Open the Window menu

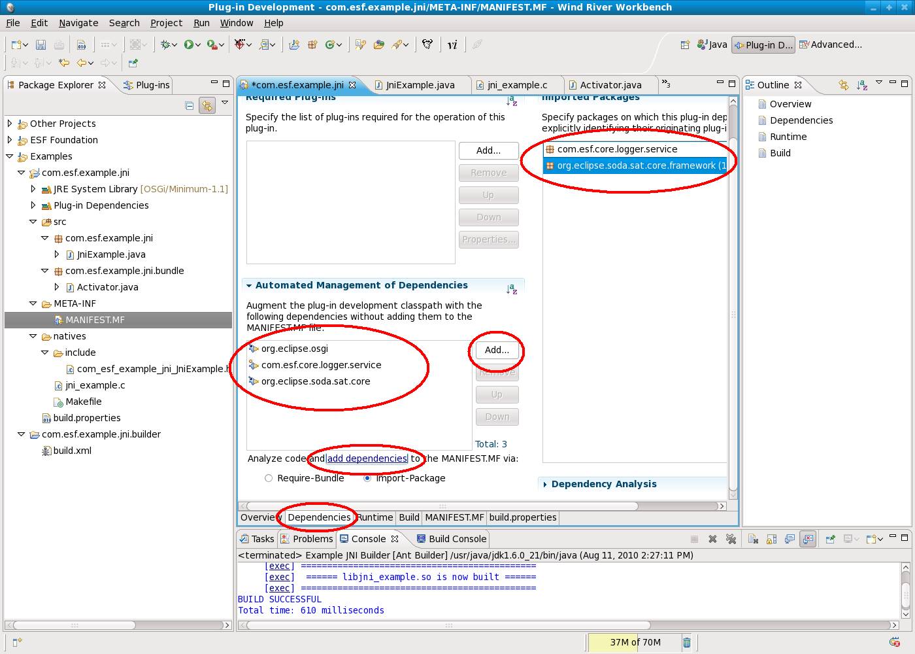point(237,23)
